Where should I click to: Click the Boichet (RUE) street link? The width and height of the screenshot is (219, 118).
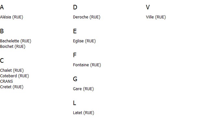pyautogui.click(x=13, y=47)
